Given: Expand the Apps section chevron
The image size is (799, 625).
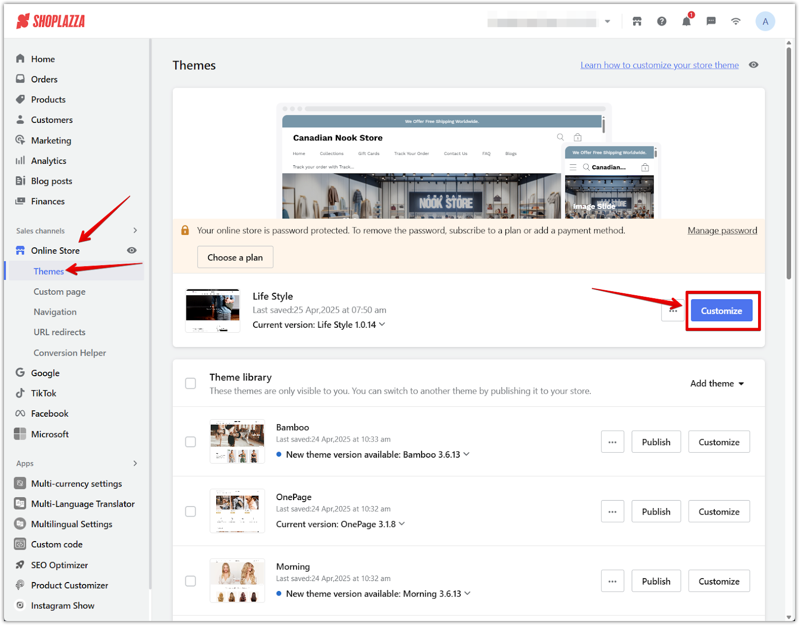Looking at the screenshot, I should [x=135, y=463].
